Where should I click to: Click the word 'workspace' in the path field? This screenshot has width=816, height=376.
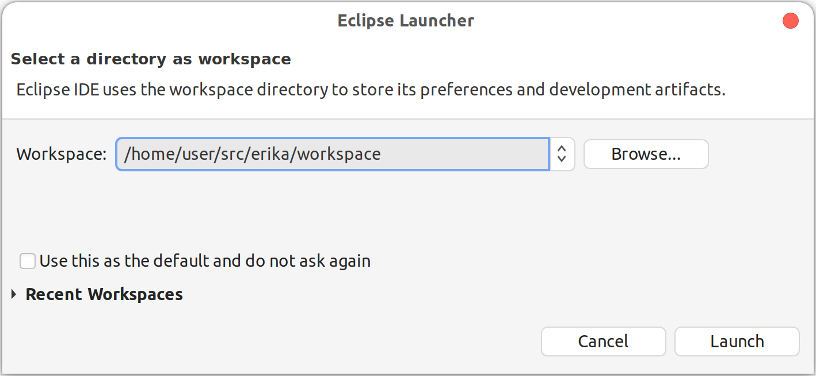[339, 154]
